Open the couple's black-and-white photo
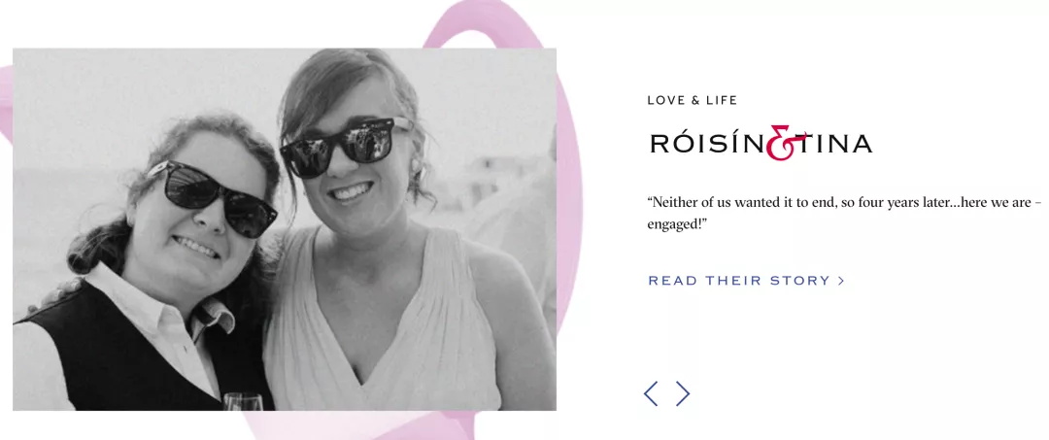The height and width of the screenshot is (440, 1049). (x=285, y=229)
